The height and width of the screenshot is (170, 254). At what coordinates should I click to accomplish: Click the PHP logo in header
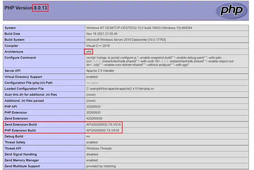coord(231,11)
